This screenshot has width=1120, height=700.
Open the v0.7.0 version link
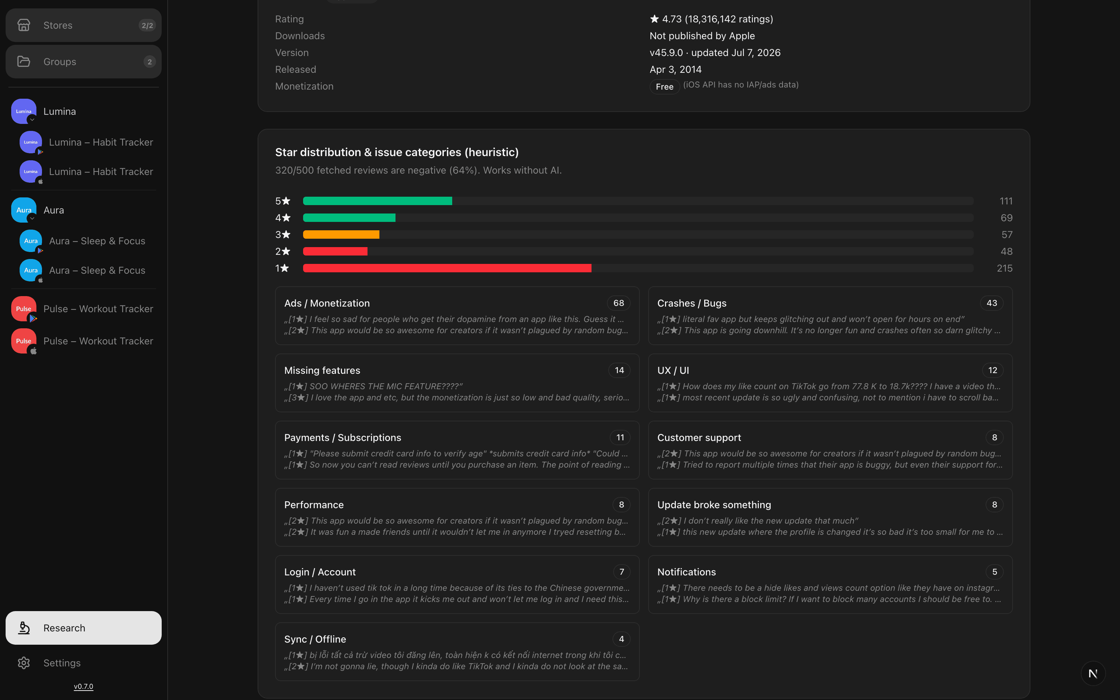tap(83, 686)
